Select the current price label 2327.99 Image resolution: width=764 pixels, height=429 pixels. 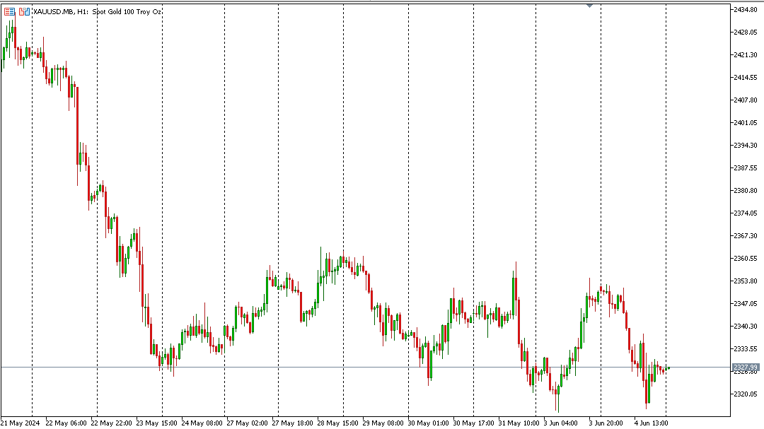point(746,367)
